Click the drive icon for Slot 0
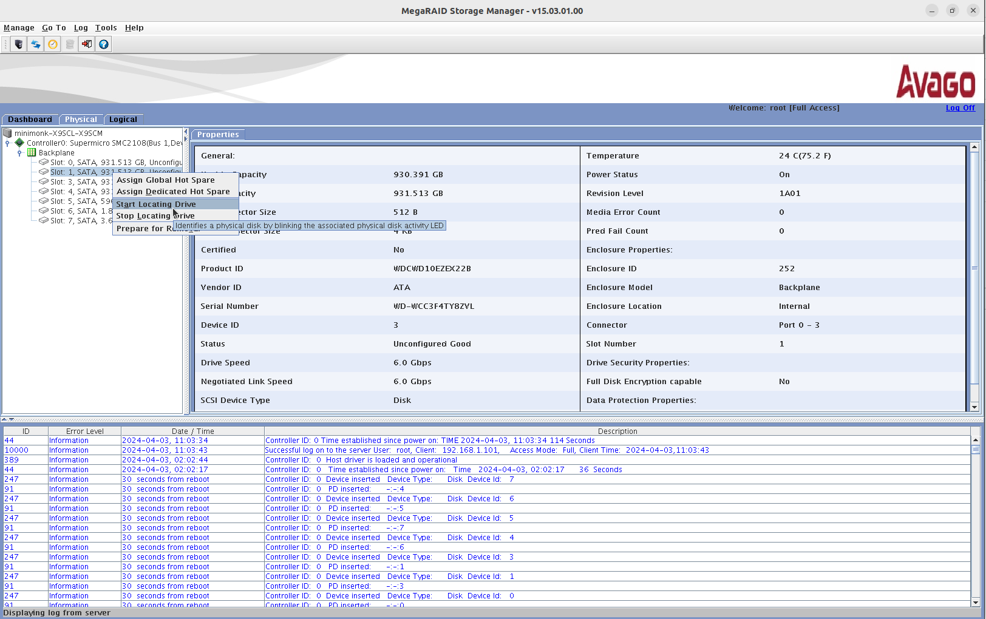 coord(44,162)
